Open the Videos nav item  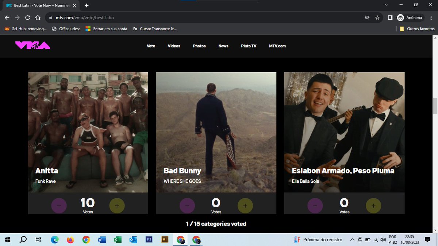point(174,46)
